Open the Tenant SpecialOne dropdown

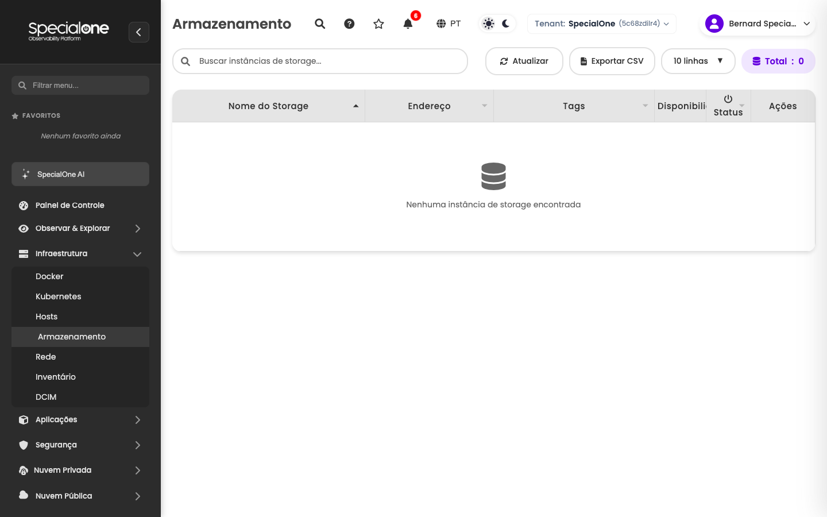(601, 24)
